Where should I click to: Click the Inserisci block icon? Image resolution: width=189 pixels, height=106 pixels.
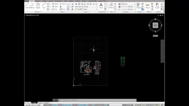pos(111,6)
